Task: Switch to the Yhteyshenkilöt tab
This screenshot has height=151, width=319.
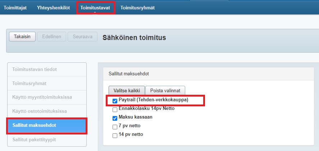Action: 53,8
